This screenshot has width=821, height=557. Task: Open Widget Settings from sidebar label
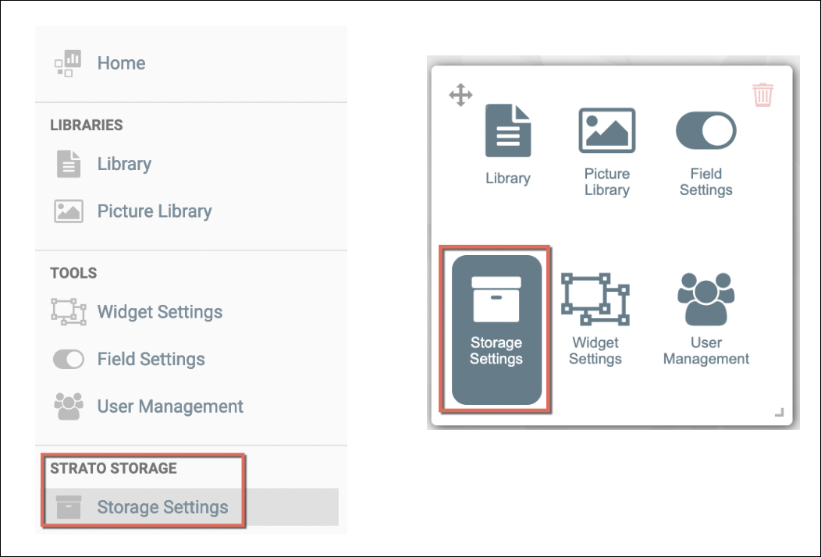click(159, 312)
